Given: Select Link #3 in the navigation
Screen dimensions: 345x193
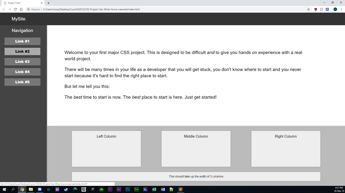Looking at the screenshot, I should tap(22, 61).
